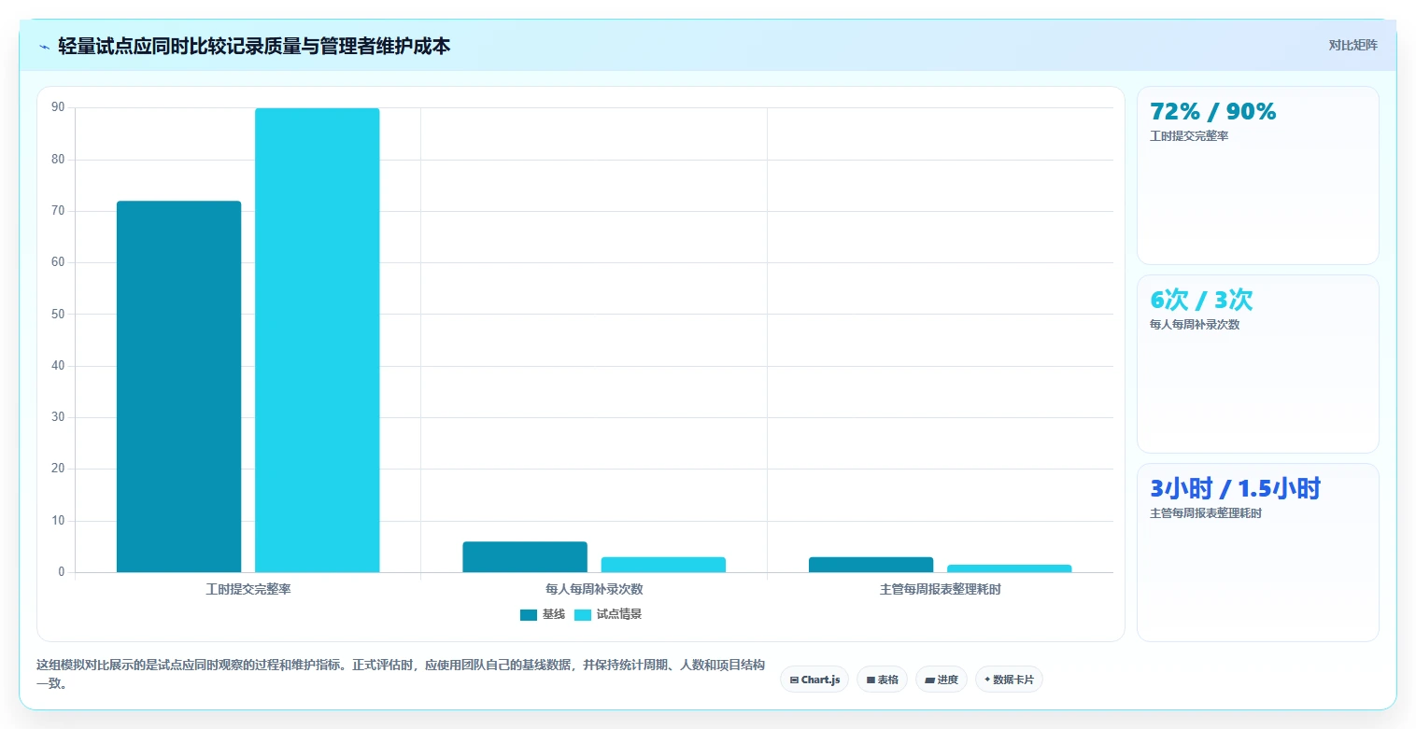This screenshot has height=729, width=1416.
Task: Click the 试点情景 bar for 每人每周补录次数
Action: click(x=663, y=565)
